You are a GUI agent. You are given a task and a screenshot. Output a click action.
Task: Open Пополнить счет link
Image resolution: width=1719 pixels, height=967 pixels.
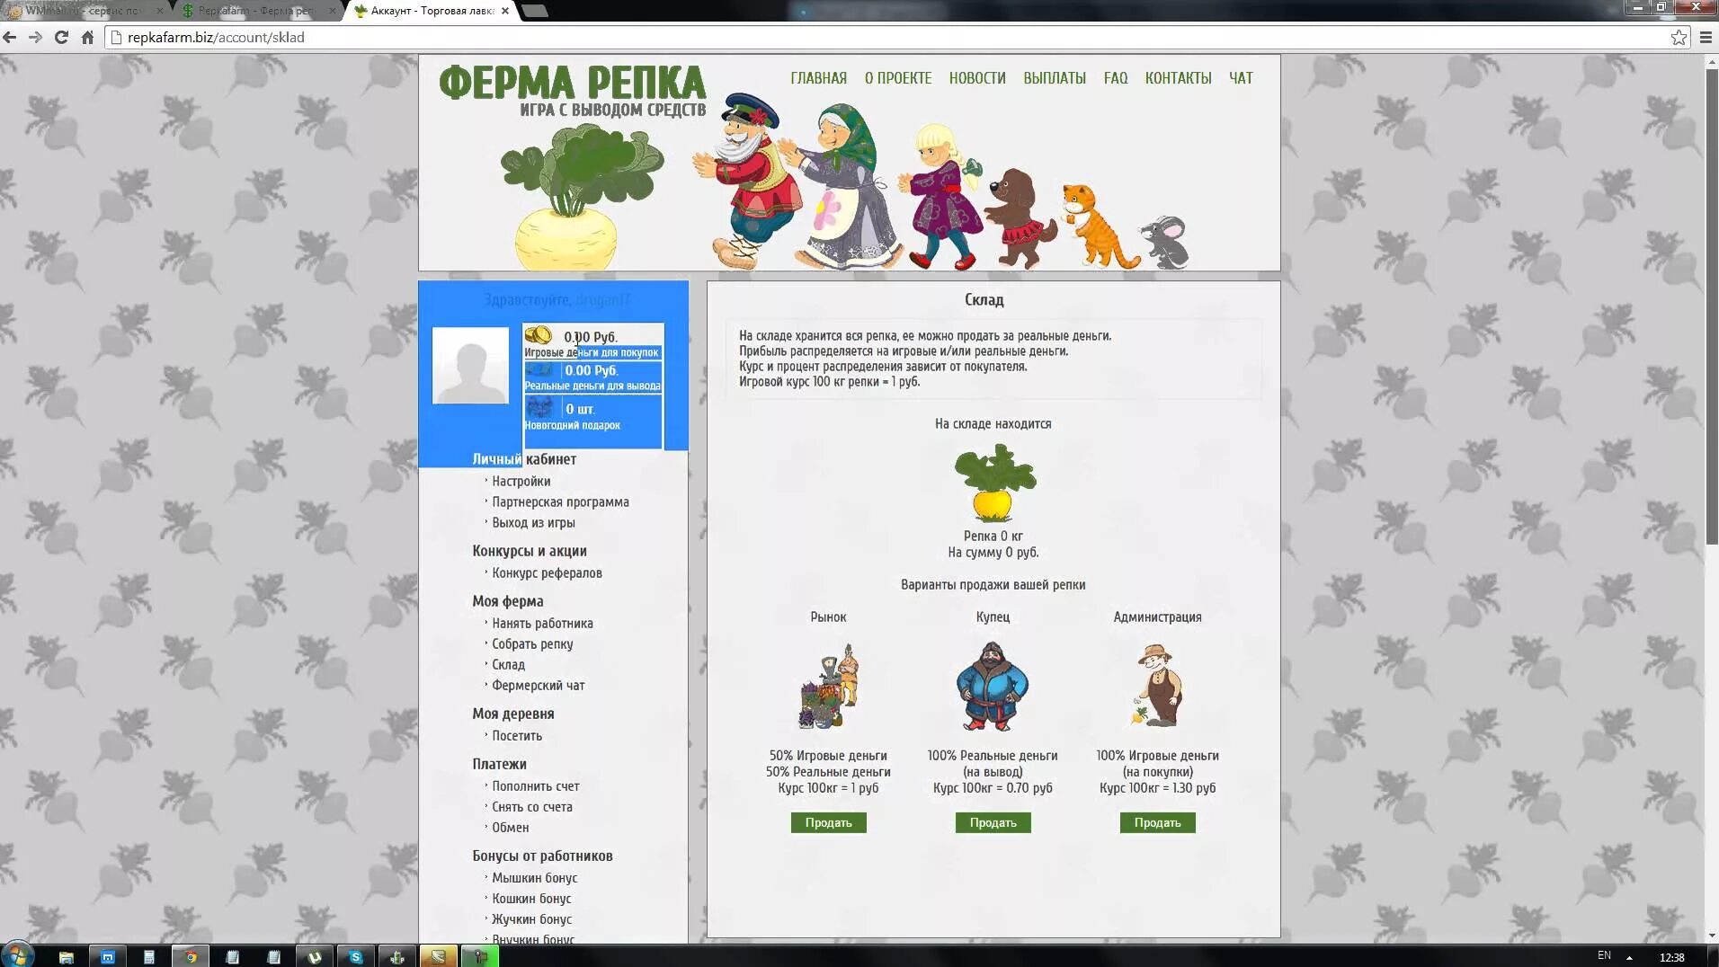click(535, 785)
